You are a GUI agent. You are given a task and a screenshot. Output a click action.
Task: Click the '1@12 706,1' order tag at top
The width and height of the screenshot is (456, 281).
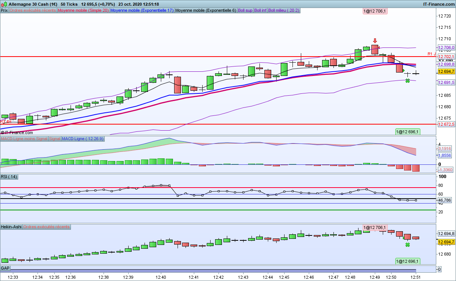tap(375, 11)
